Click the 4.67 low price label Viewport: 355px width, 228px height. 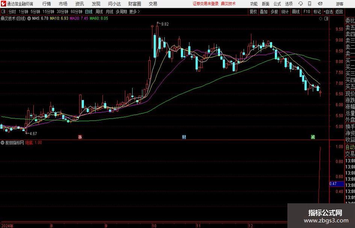pos(33,134)
